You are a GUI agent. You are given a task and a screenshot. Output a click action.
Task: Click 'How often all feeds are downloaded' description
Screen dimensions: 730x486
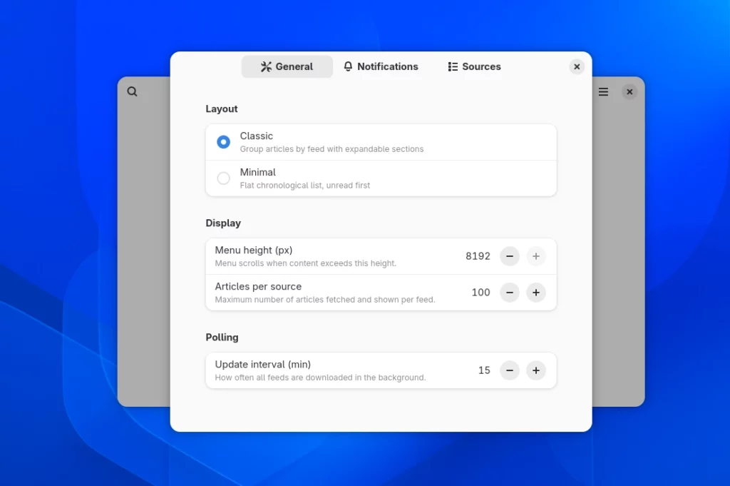pyautogui.click(x=320, y=378)
